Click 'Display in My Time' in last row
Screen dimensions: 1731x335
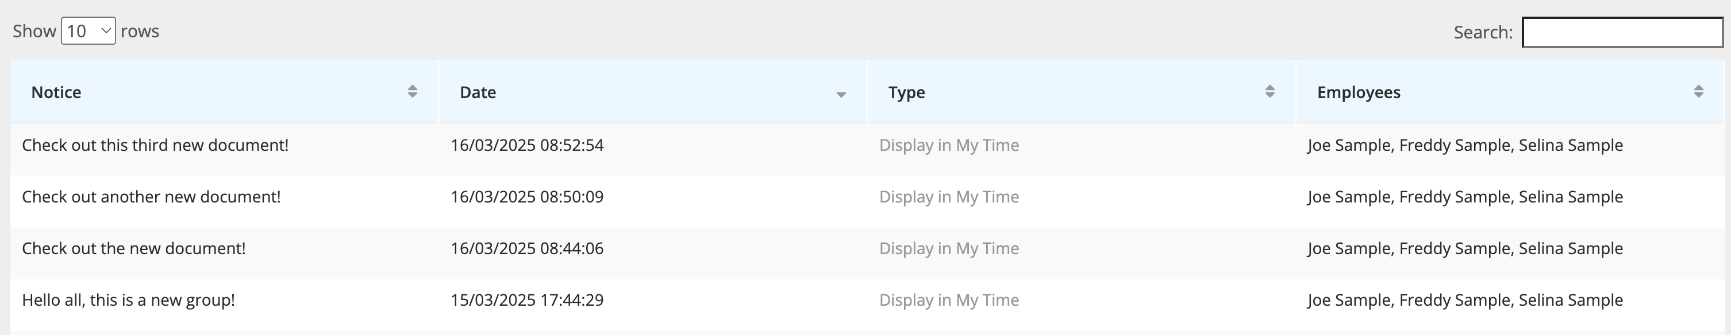(x=949, y=300)
